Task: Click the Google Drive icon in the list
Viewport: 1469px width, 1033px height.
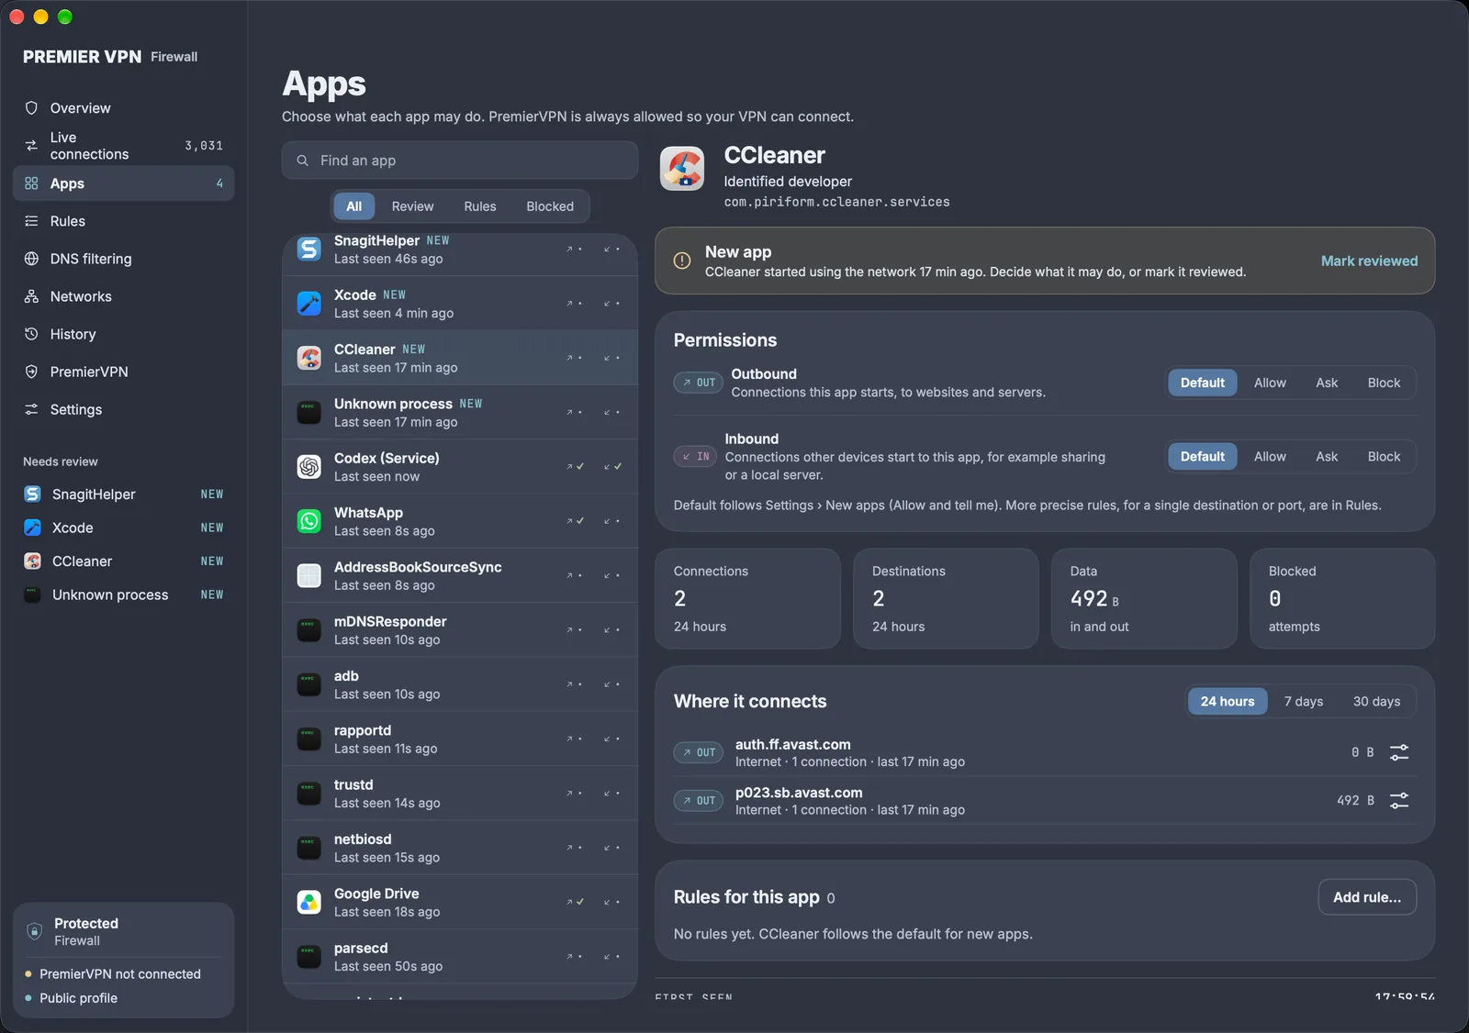Action: pos(309,903)
